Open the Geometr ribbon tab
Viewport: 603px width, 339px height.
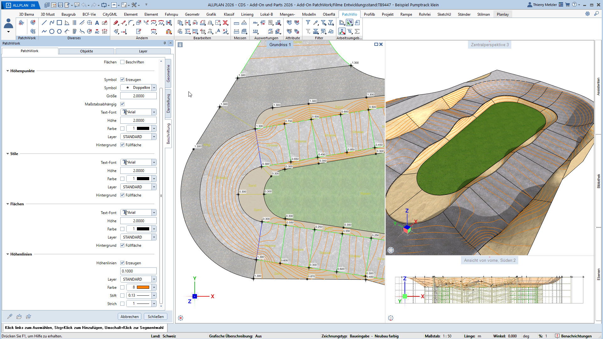tap(192, 14)
